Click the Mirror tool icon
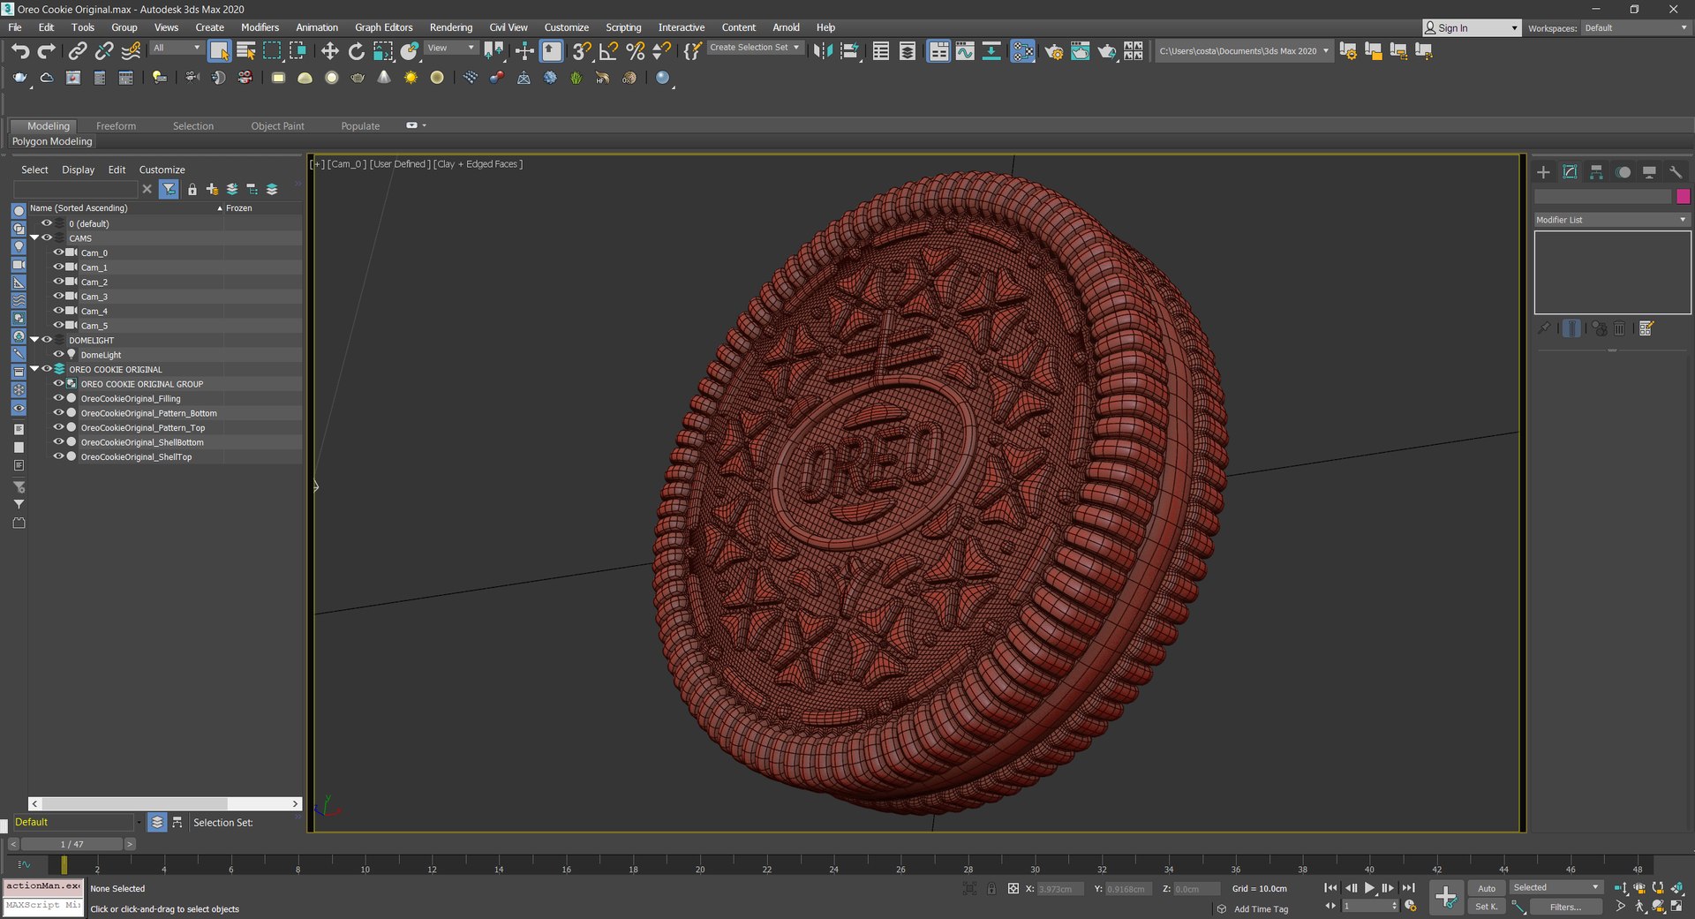1695x919 pixels. (823, 51)
